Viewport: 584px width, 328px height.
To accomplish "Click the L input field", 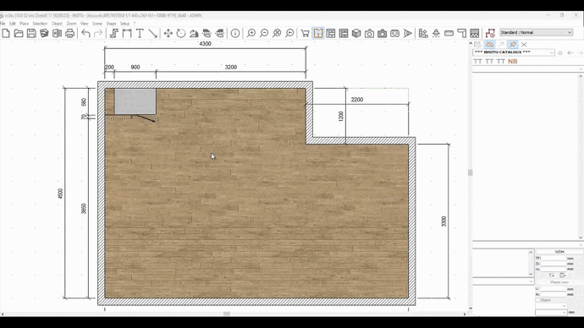I will 553,289.
